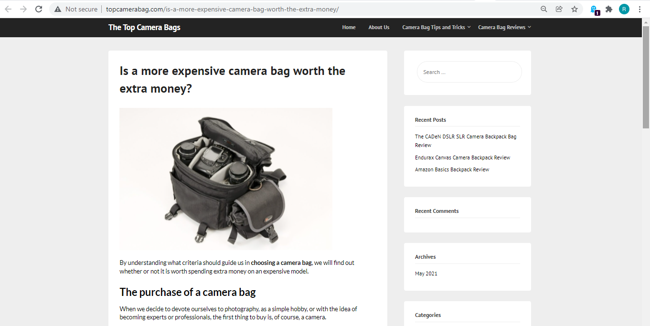Image resolution: width=650 pixels, height=326 pixels.
Task: Open The Top Camera Bags site title
Action: 144,27
